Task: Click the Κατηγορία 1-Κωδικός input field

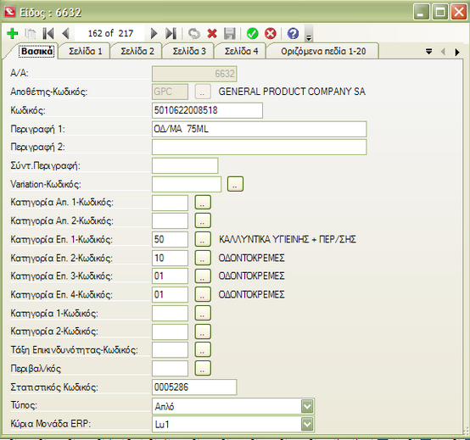Action: [170, 313]
